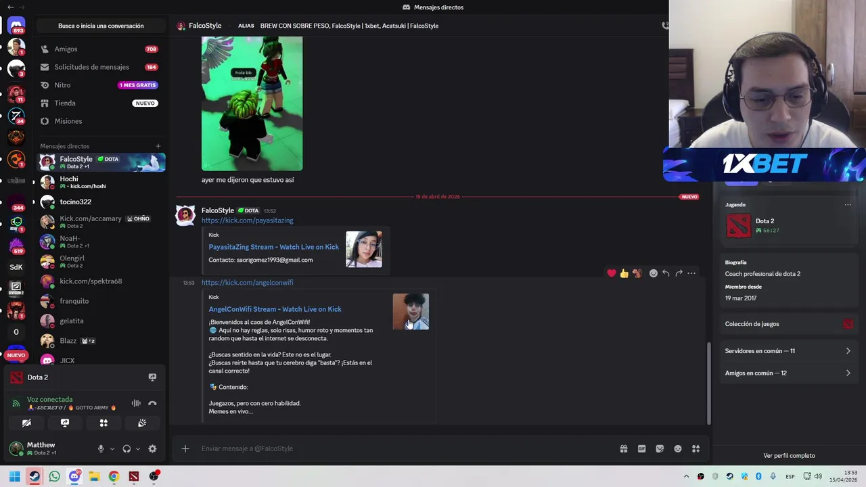Stream Dota 2 using screen share icon

152,377
